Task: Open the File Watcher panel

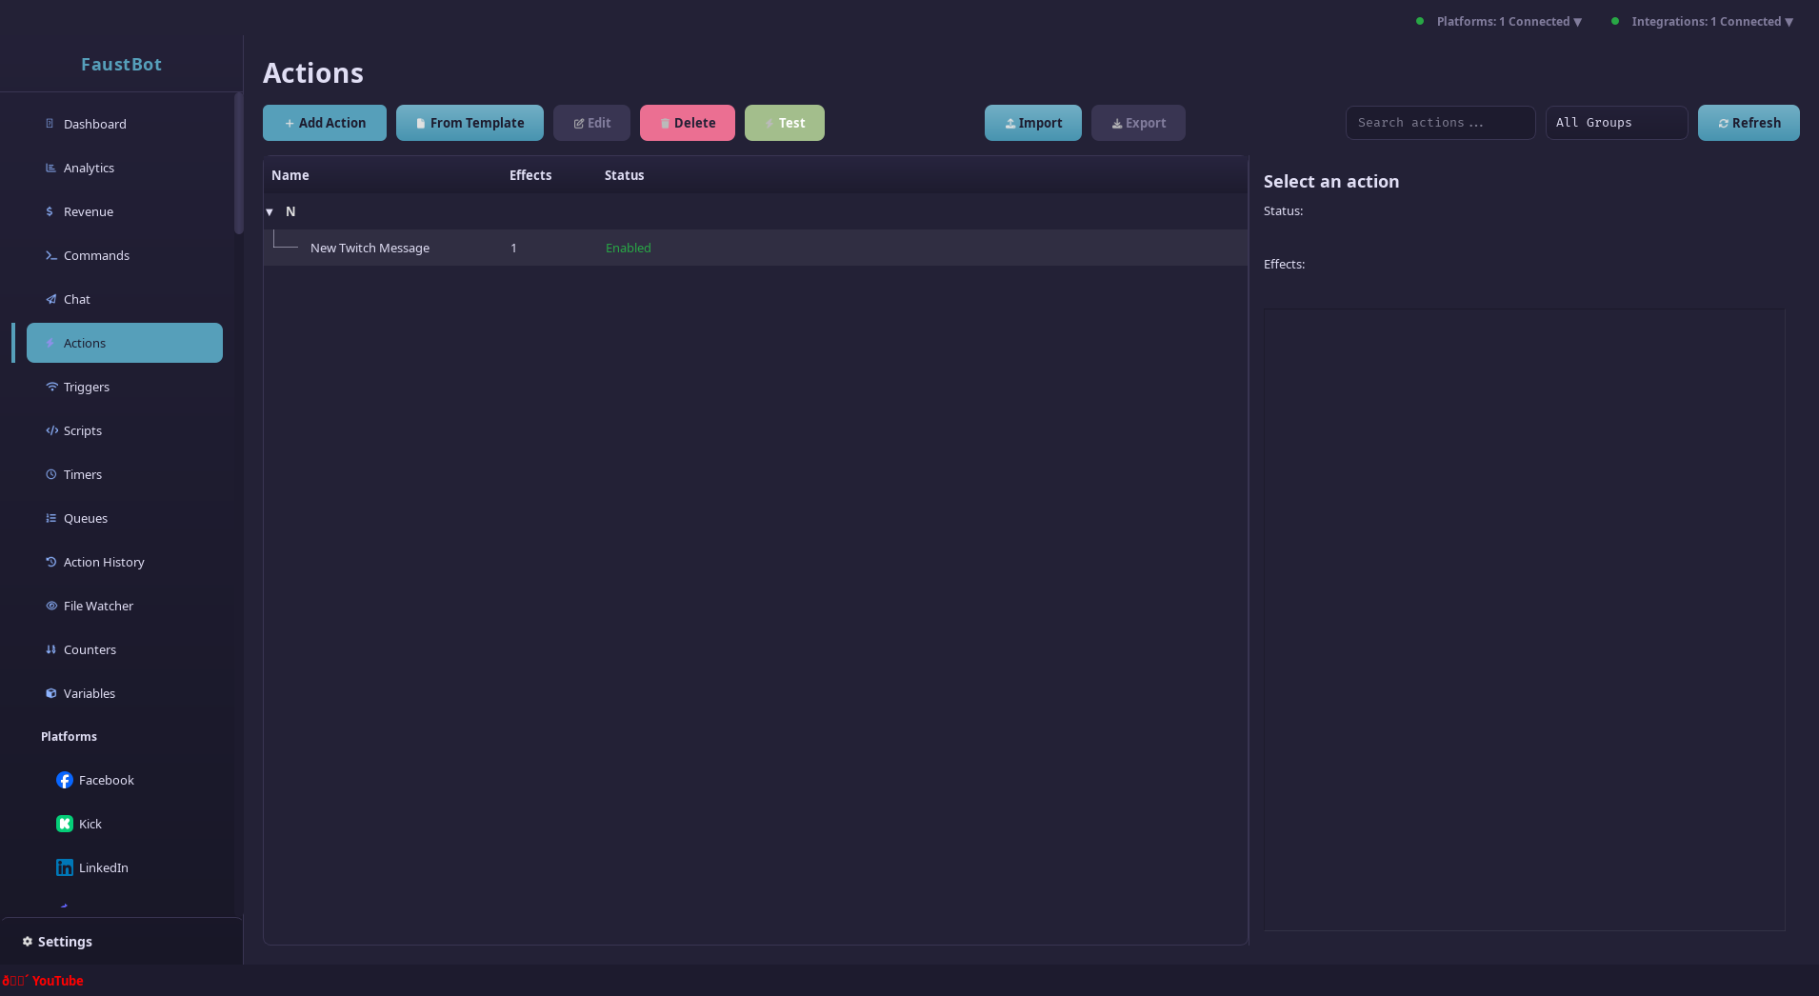Action: [x=98, y=606]
